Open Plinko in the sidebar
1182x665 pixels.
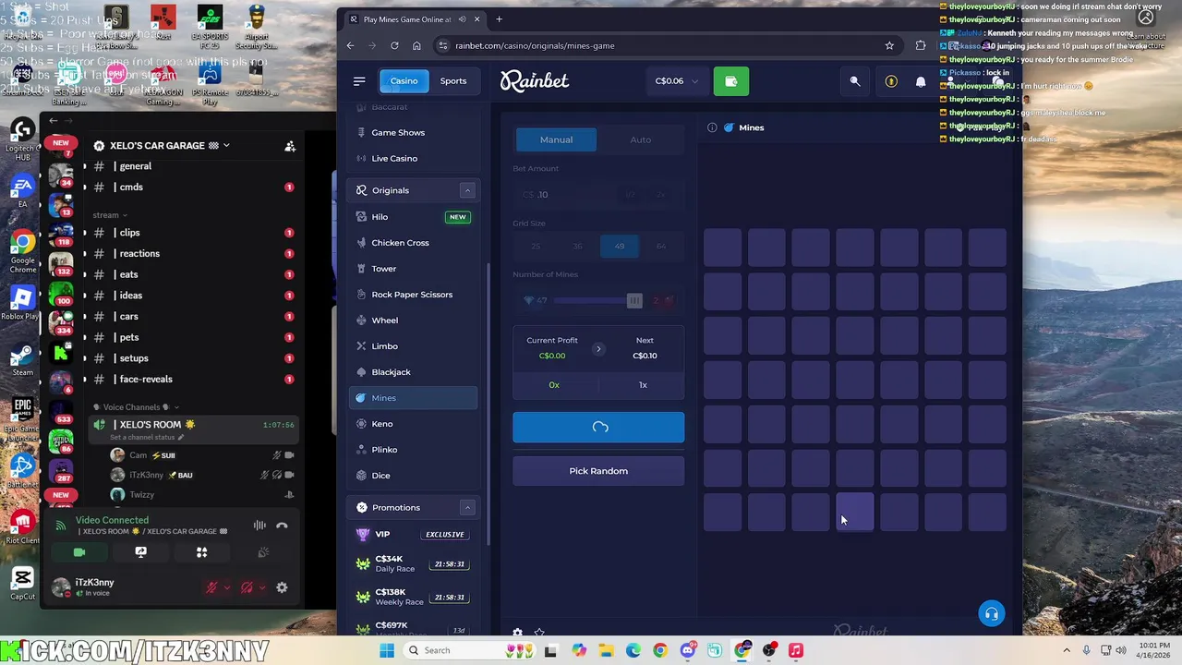pyautogui.click(x=414, y=450)
